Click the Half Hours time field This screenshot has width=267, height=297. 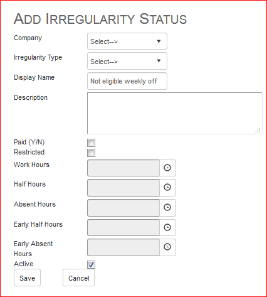[123, 188]
